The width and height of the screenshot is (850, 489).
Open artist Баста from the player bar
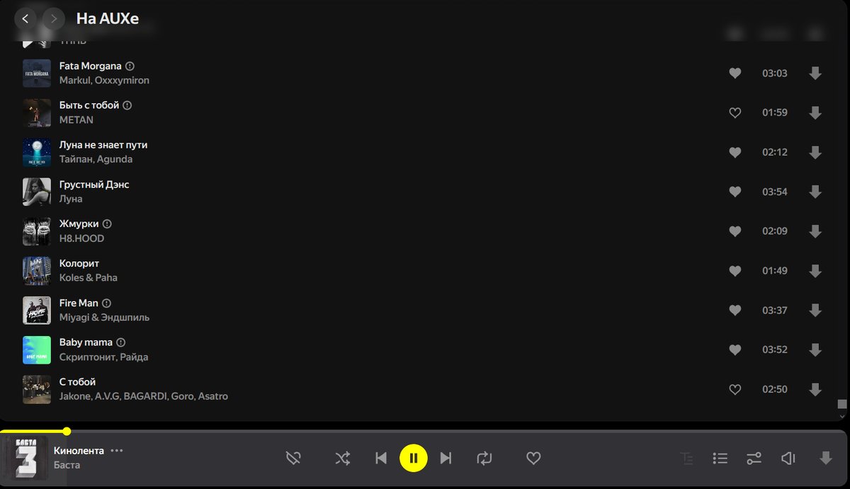67,465
